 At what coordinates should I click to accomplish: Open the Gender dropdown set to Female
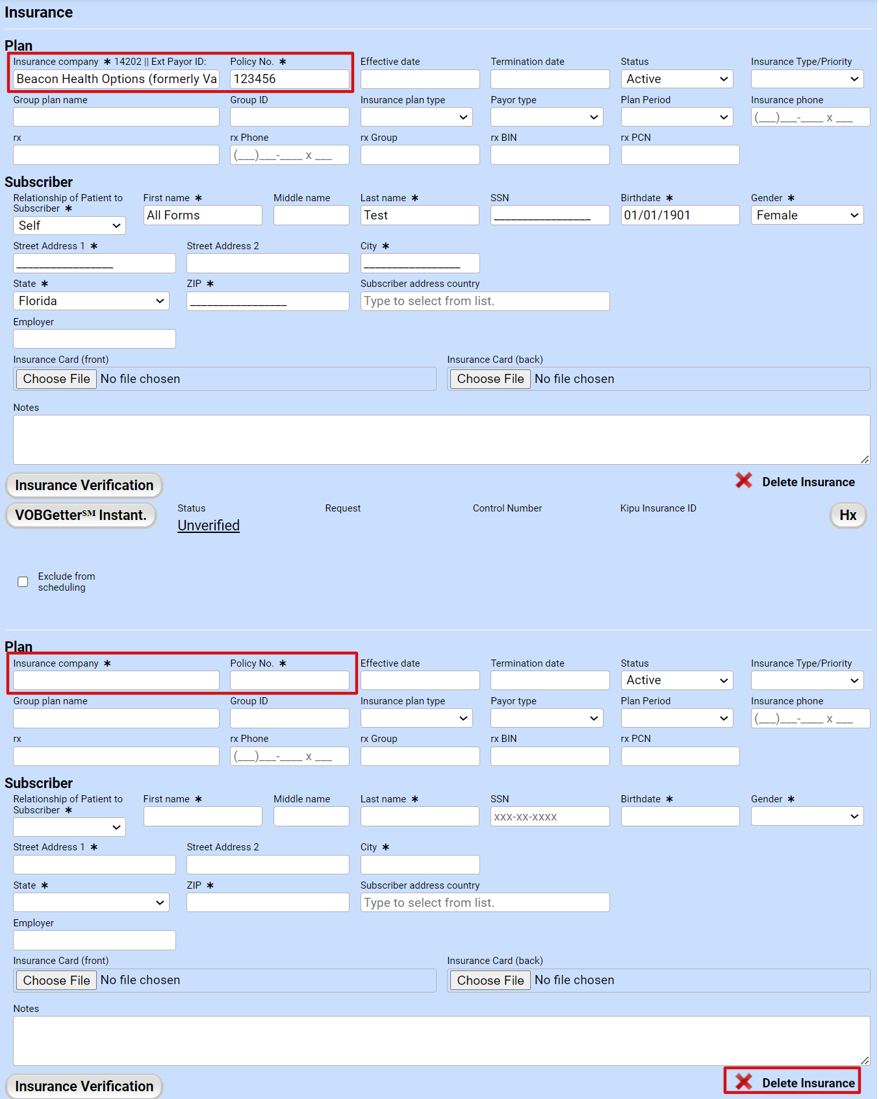[807, 216]
